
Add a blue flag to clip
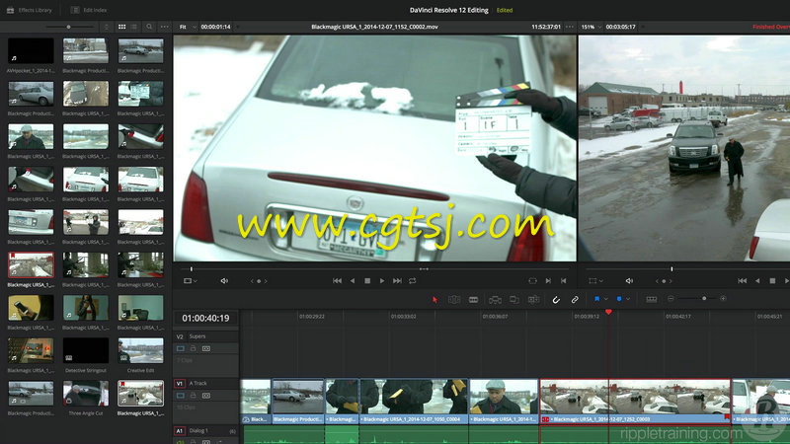(596, 299)
